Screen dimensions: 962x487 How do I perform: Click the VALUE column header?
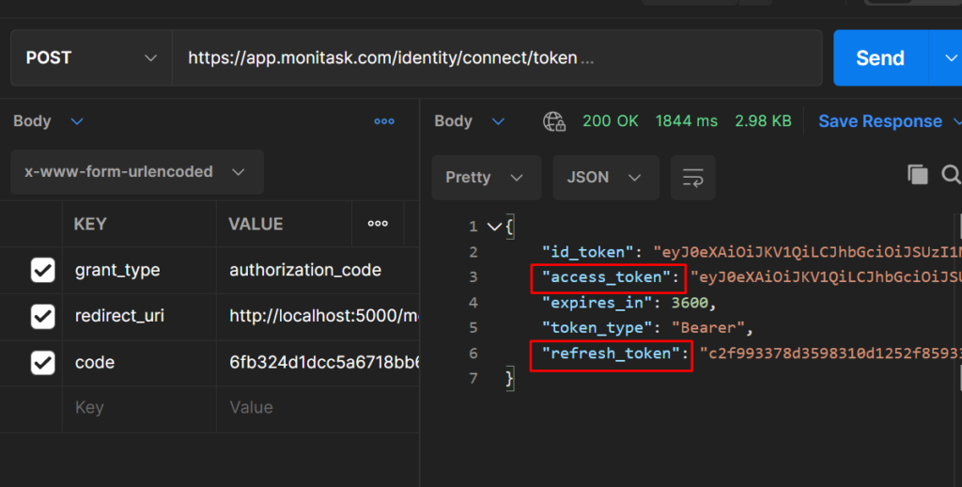[256, 224]
